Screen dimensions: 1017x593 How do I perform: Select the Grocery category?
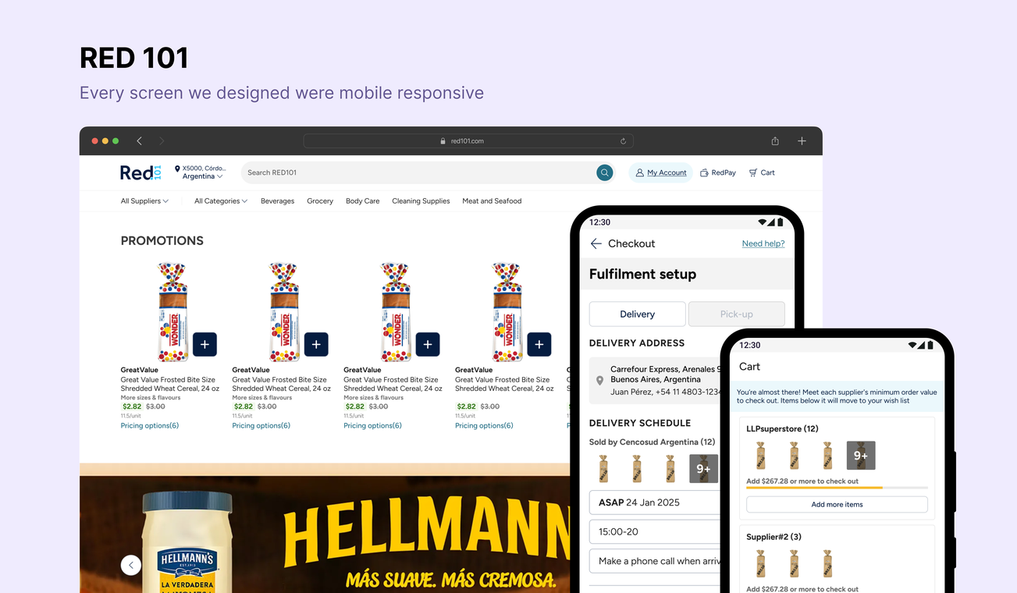click(320, 201)
